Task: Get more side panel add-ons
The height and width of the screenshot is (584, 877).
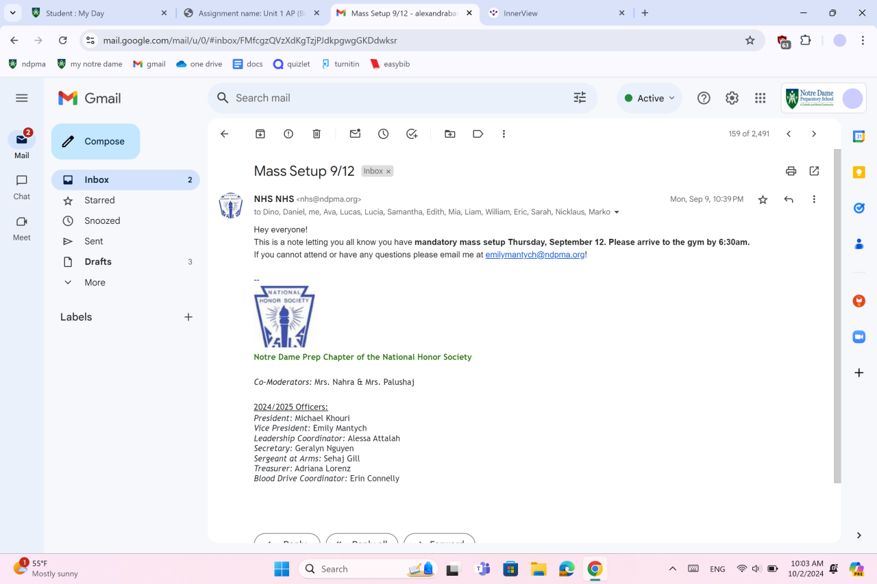Action: pos(859,372)
